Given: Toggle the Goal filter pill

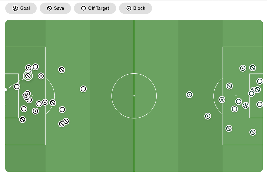Looking at the screenshot, I should click(x=21, y=8).
